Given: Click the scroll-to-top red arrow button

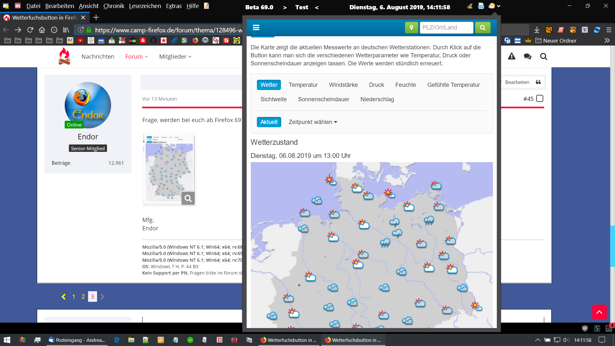Looking at the screenshot, I should pos(599,312).
